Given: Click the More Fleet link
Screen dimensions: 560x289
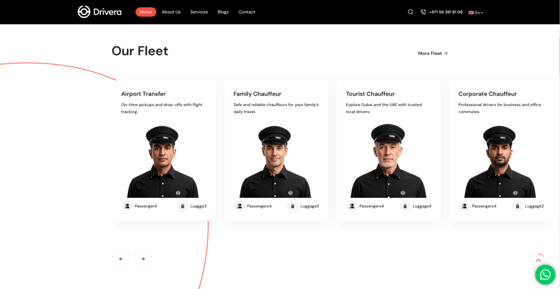Looking at the screenshot, I should [433, 54].
